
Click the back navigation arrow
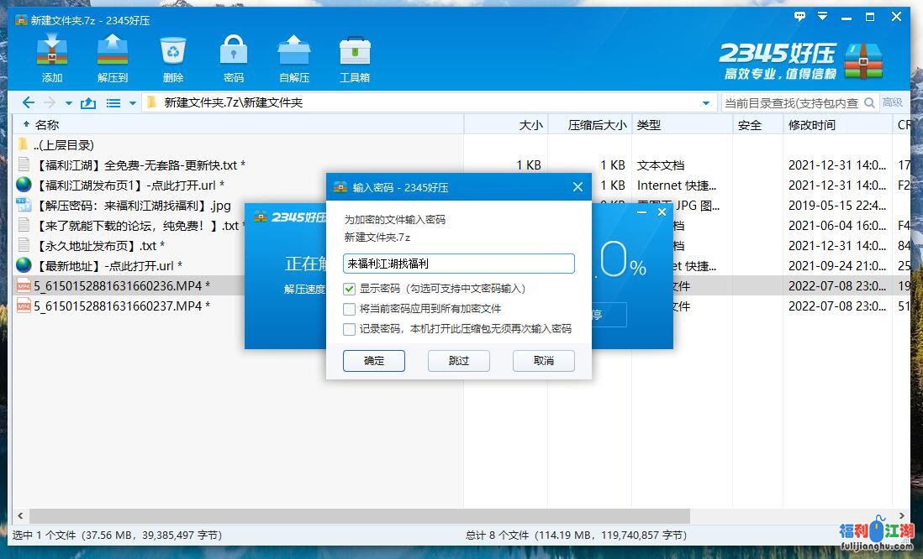[x=28, y=102]
